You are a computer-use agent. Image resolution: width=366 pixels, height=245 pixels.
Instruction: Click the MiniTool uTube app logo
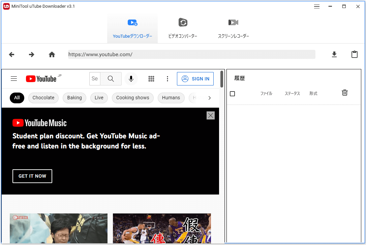[x=6, y=6]
